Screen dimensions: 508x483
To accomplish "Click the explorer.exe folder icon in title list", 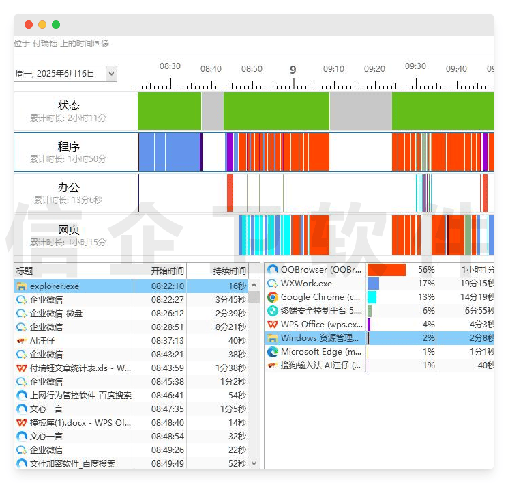I will coord(22,286).
